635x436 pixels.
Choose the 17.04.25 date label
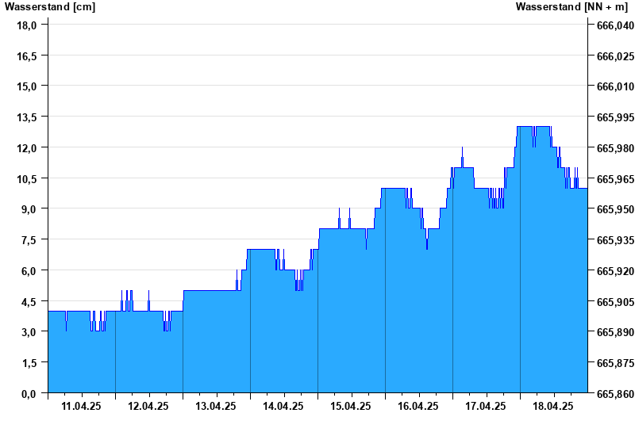[486, 407]
